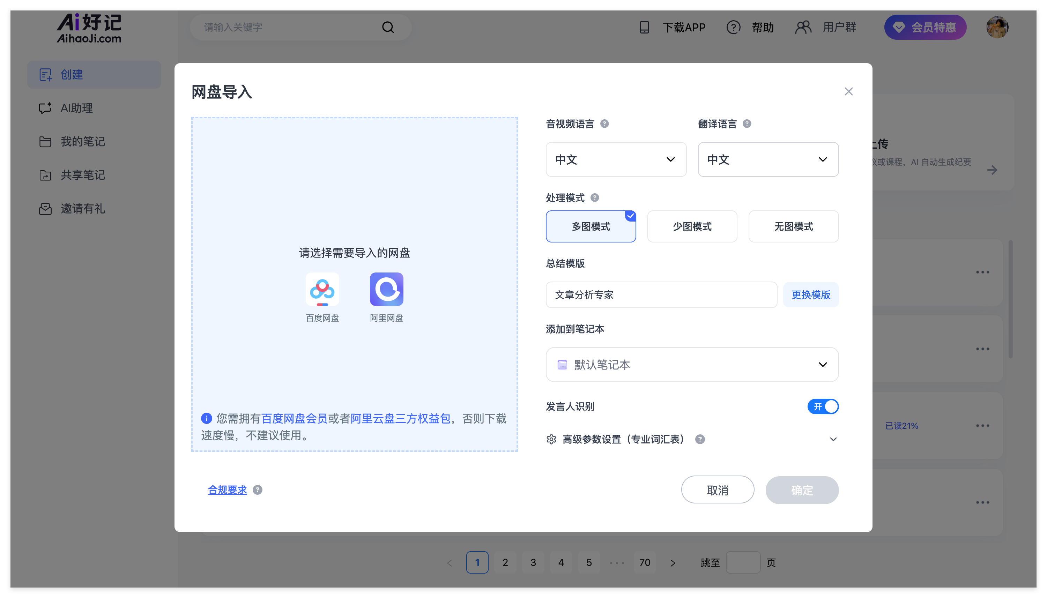The width and height of the screenshot is (1047, 598).
Task: Click 取消 button
Action: 717,489
